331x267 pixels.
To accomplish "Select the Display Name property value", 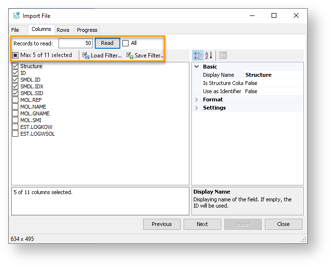I will tap(273, 75).
